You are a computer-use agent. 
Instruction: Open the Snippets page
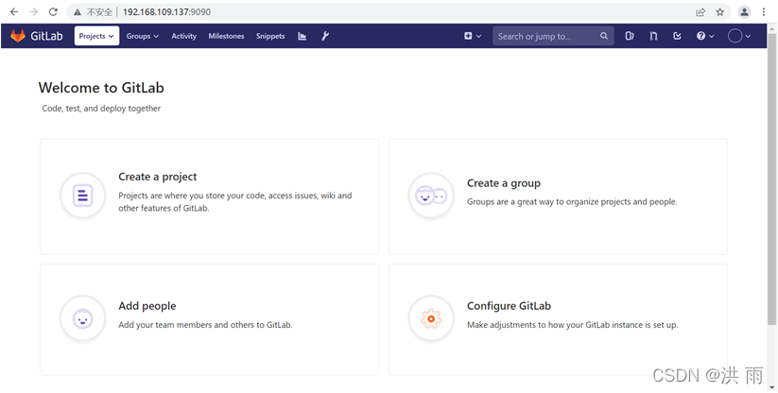[x=270, y=36]
